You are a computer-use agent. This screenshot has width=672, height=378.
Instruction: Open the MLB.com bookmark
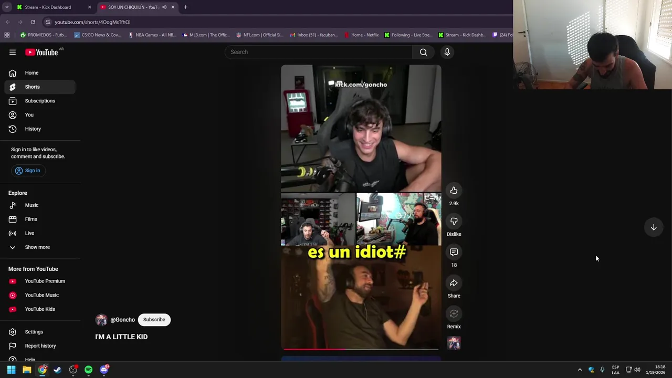point(206,35)
